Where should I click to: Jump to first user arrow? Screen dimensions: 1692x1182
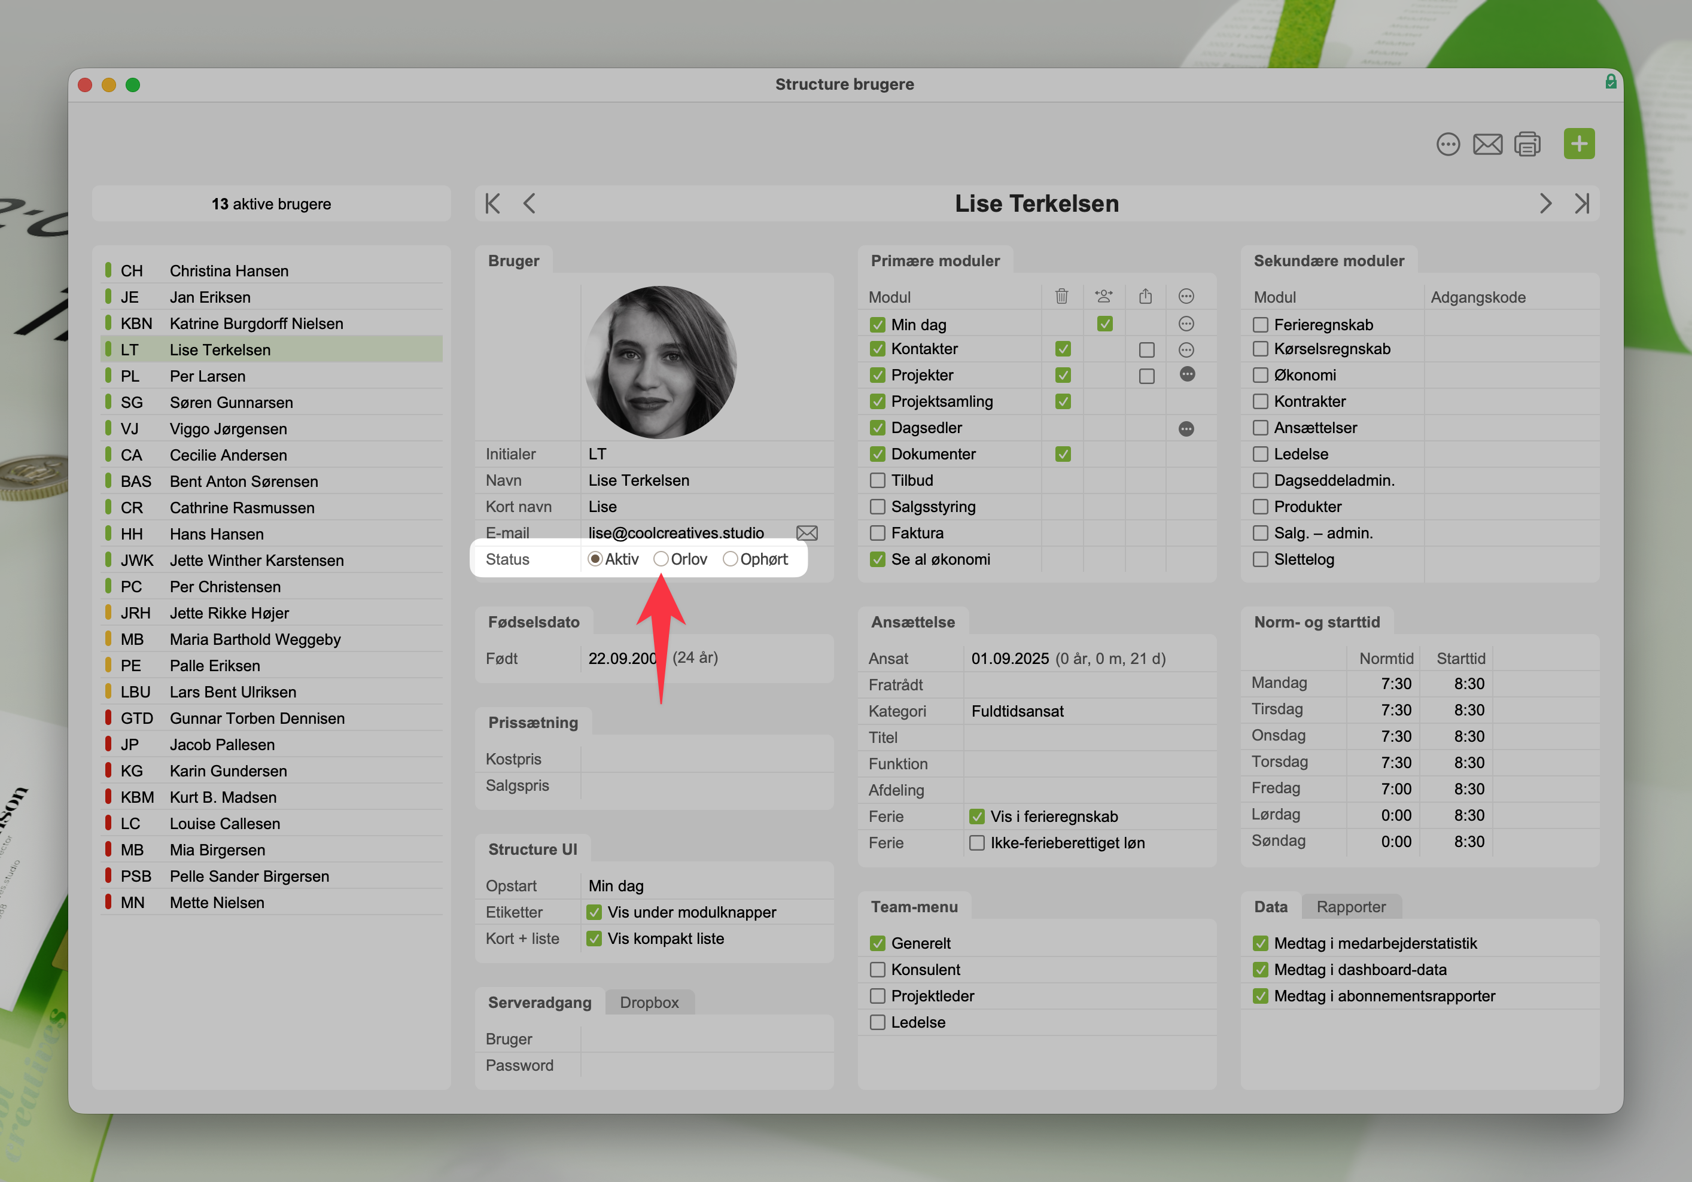(493, 203)
